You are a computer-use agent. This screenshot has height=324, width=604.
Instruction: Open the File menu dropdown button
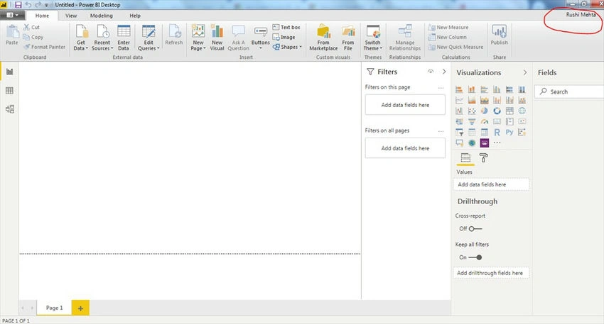pos(12,16)
